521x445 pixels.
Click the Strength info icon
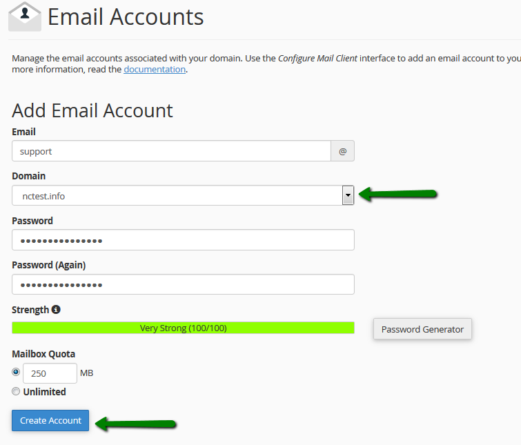[56, 309]
